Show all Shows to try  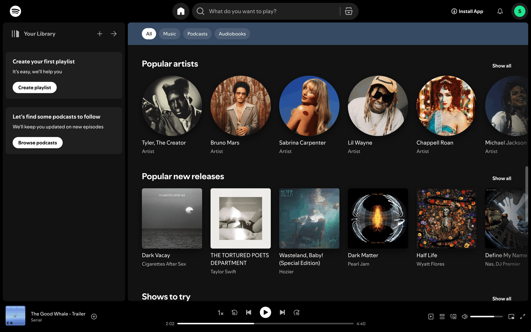tap(502, 299)
